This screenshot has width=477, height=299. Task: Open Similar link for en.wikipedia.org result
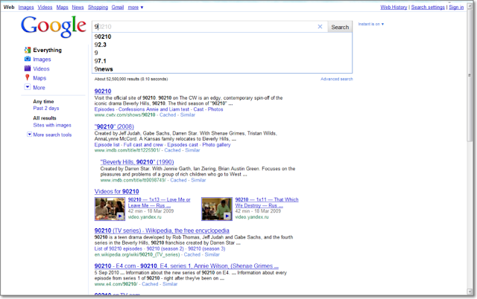pos(212,254)
